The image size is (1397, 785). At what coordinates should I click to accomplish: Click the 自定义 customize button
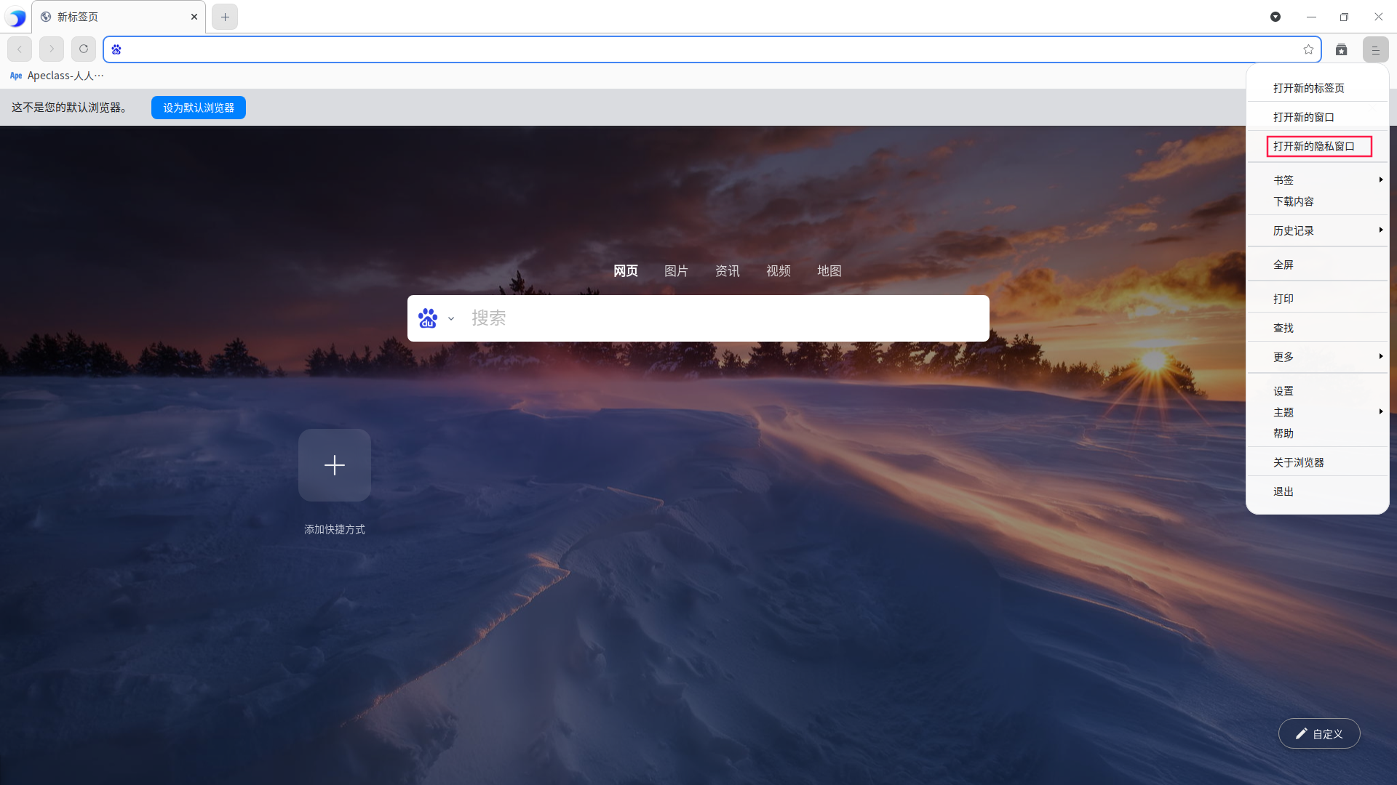click(1318, 734)
